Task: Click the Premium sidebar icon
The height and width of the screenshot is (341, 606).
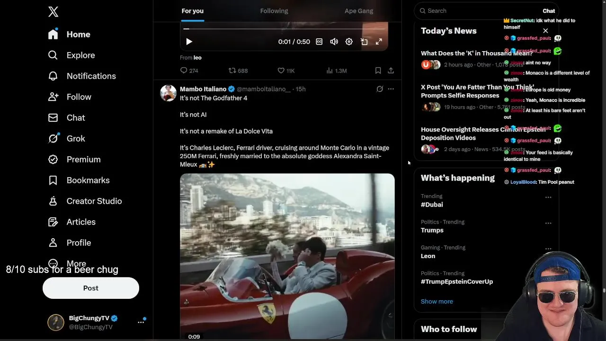Action: 53,159
